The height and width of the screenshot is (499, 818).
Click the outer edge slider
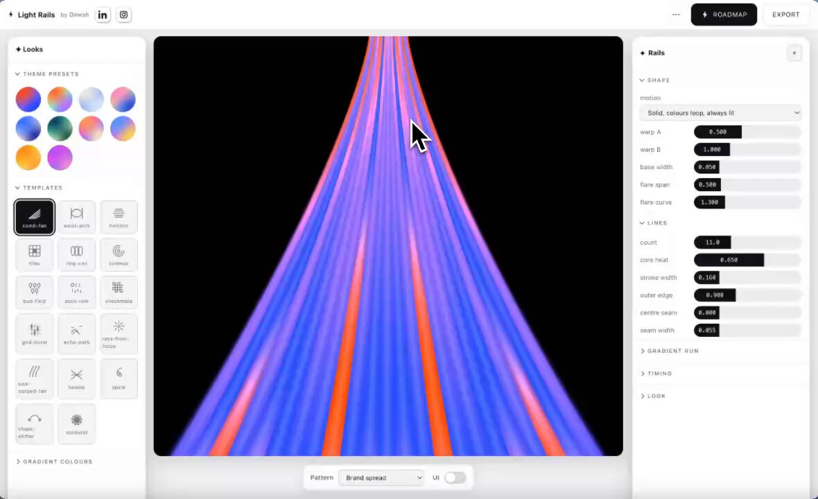click(x=747, y=295)
